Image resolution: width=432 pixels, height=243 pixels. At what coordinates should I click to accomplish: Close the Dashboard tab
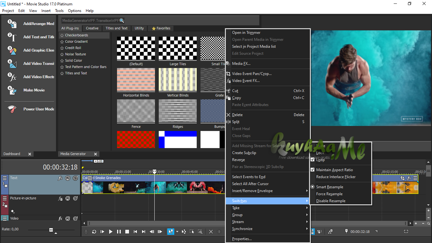(30, 154)
